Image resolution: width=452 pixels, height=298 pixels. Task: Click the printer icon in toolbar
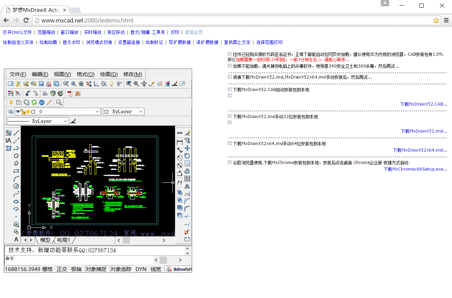[x=45, y=93]
